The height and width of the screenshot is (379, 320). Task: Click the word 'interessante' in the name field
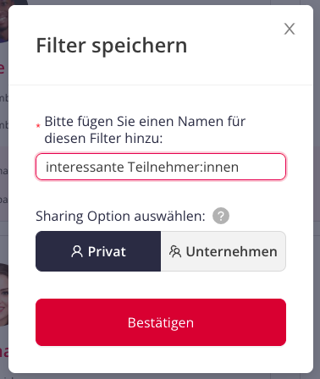(x=85, y=167)
